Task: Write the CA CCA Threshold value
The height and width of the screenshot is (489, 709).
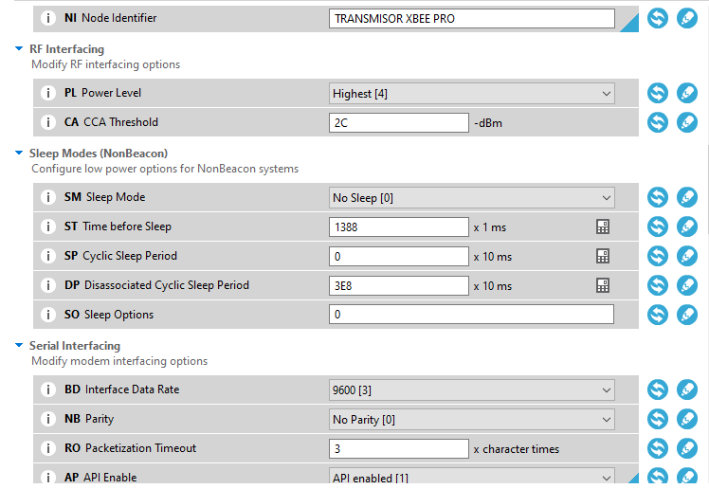Action: coord(687,122)
